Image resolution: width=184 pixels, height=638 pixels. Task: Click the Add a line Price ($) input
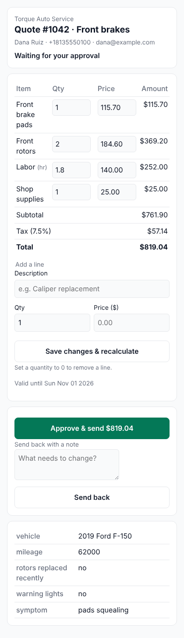pos(131,323)
